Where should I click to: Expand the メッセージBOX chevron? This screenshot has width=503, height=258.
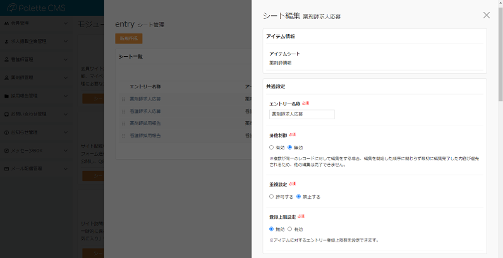coord(66,151)
